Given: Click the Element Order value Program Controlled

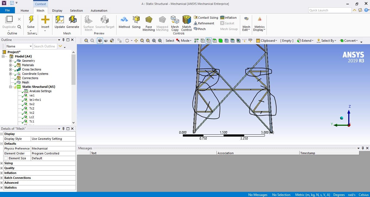Looking at the screenshot, I should point(53,153).
